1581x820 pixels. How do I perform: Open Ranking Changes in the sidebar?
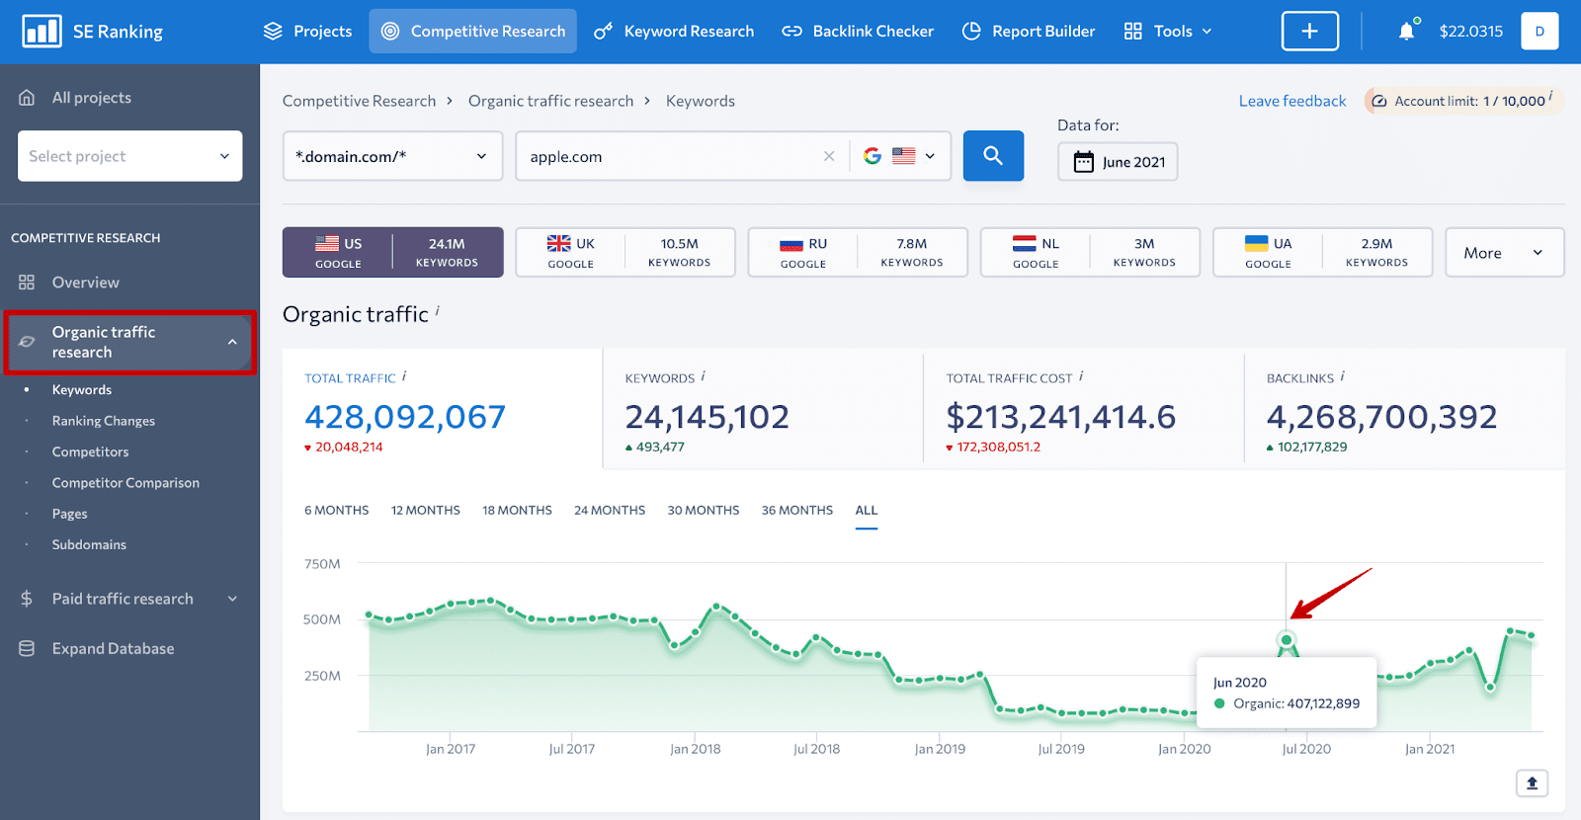tap(104, 421)
